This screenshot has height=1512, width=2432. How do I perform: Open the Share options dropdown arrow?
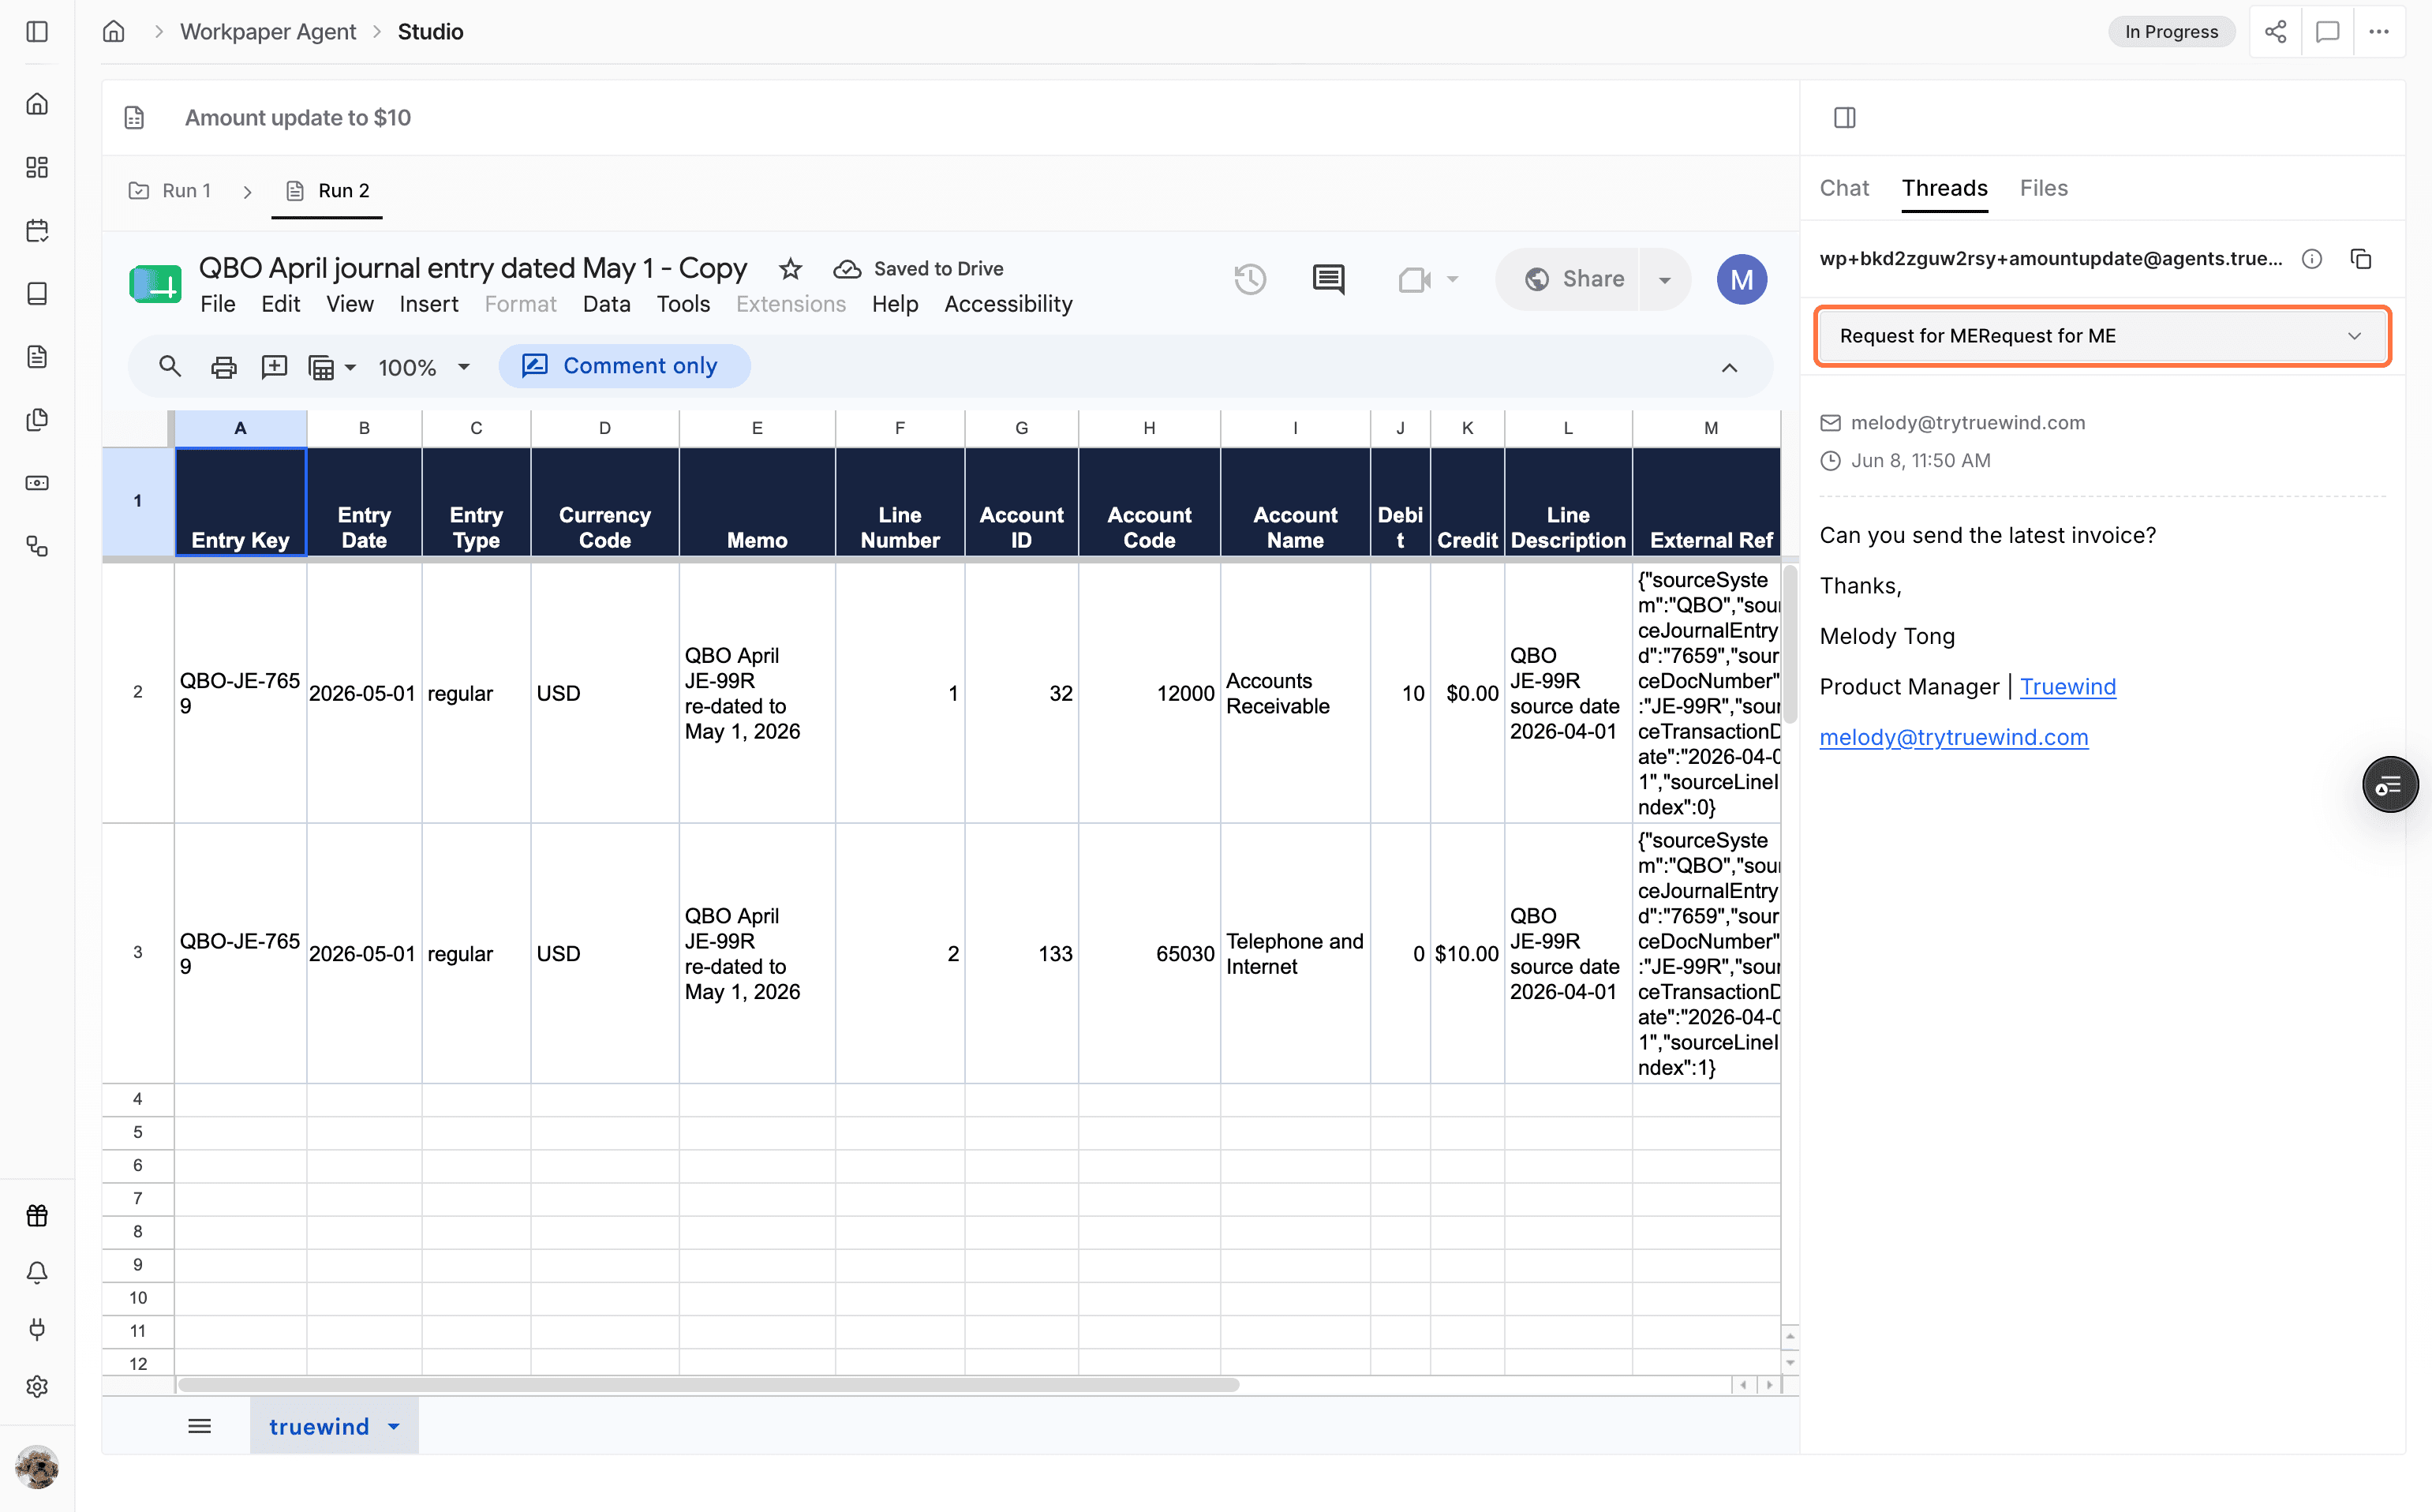click(1665, 279)
